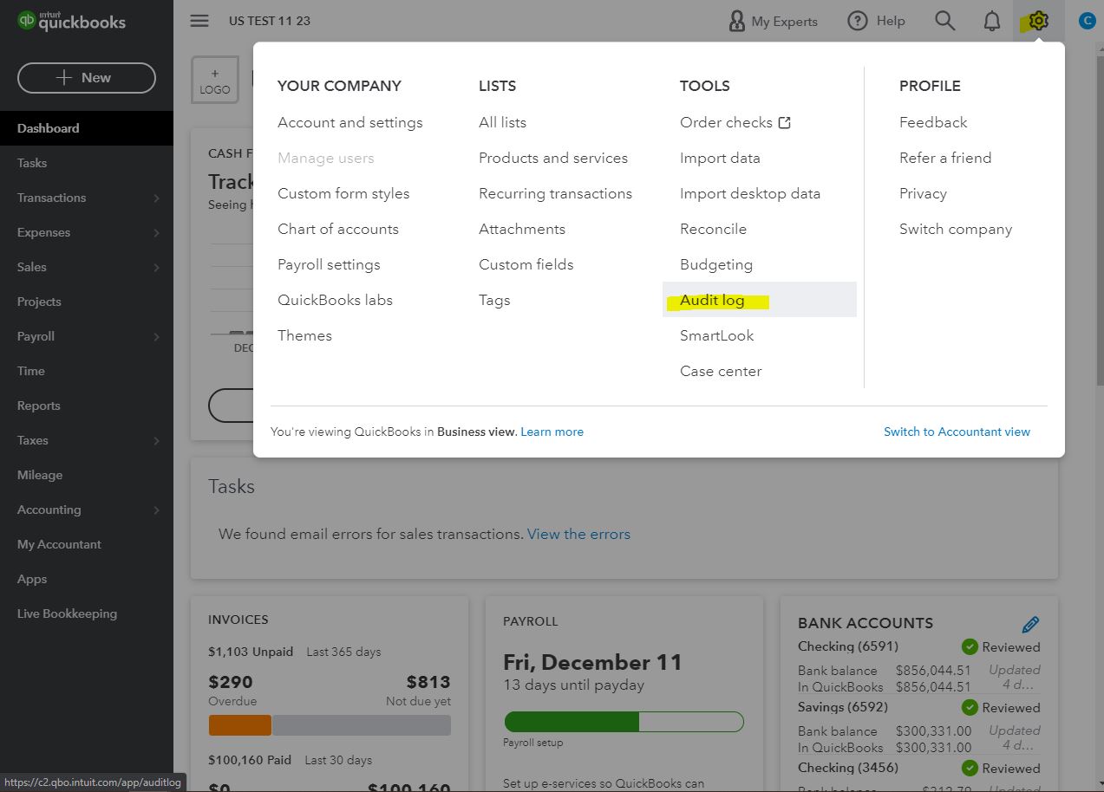Screen dimensions: 1104x792
Task: Open Custom fields
Action: (x=526, y=265)
